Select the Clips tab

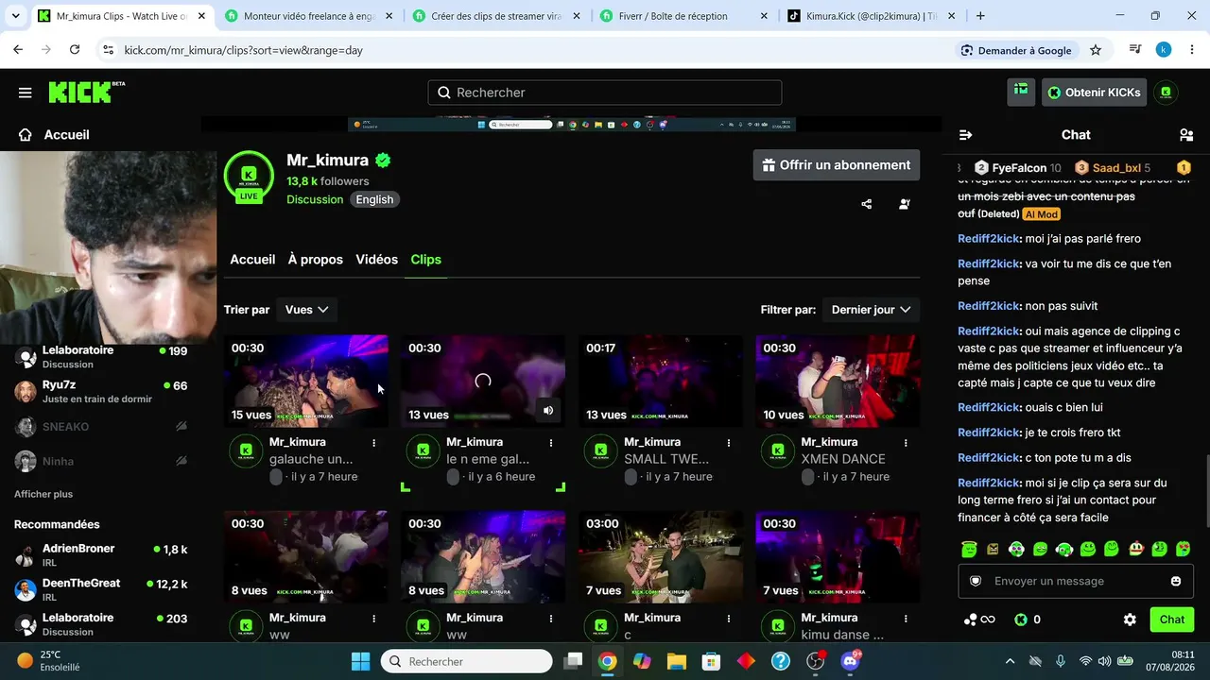pos(425,260)
